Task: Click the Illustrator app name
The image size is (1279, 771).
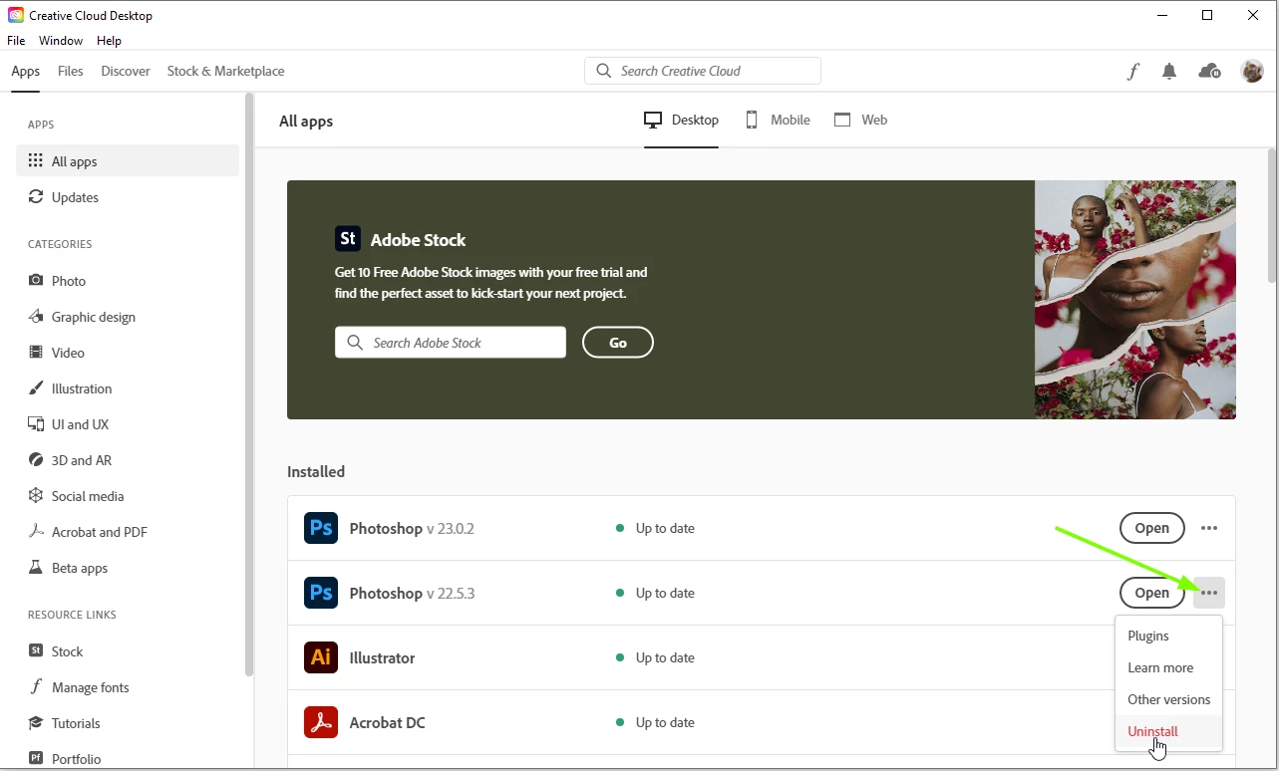Action: (382, 657)
